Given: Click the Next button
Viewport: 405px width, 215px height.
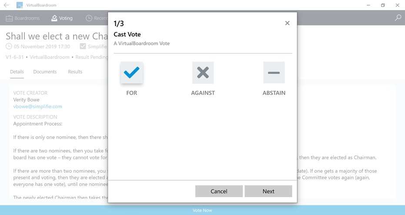Looking at the screenshot, I should click(268, 191).
